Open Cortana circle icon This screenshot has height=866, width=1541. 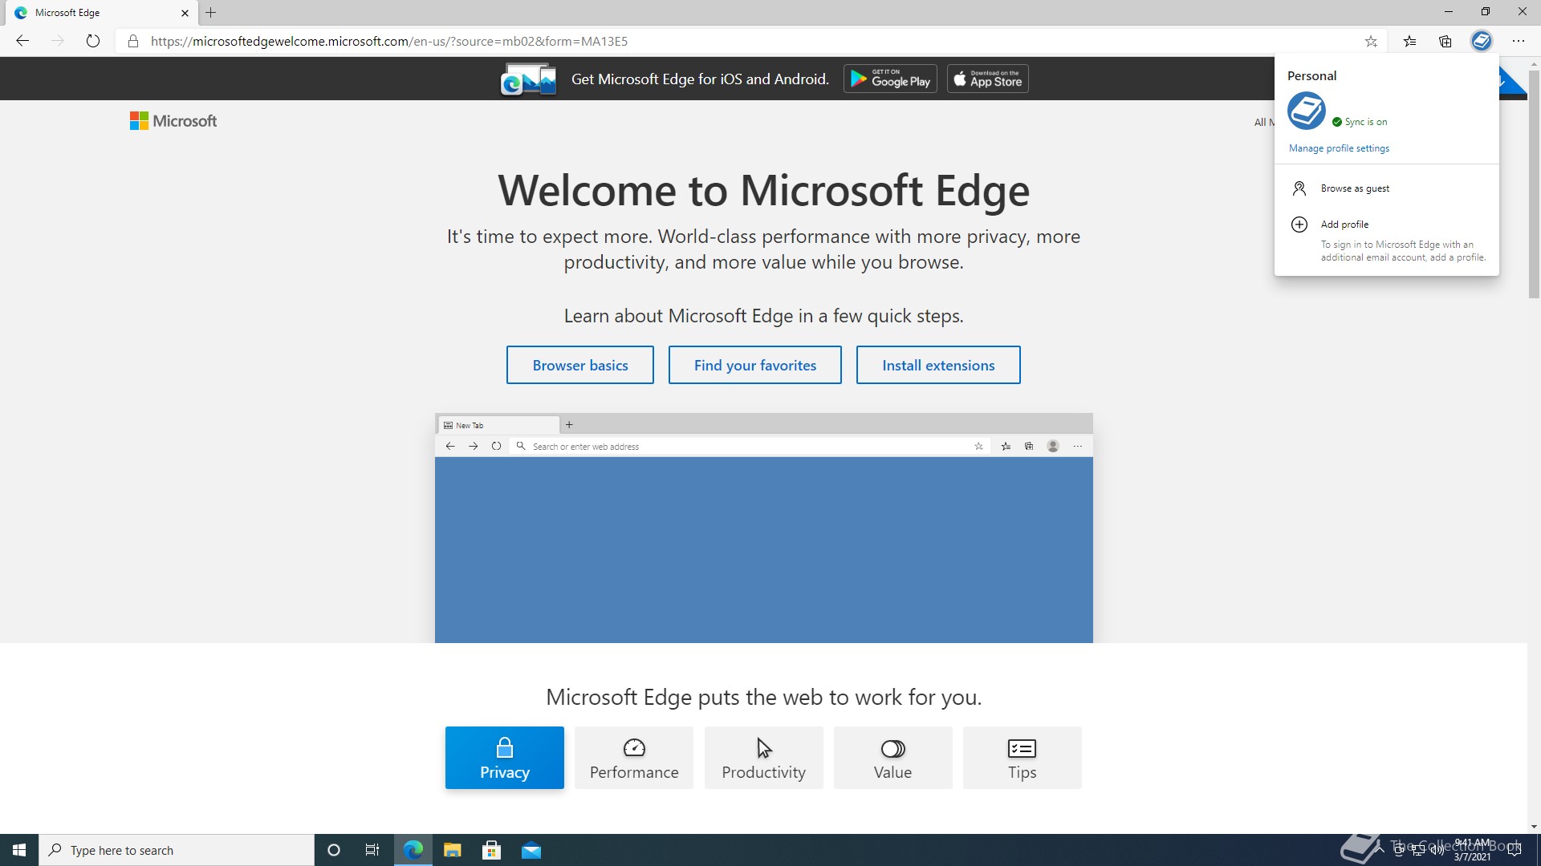pyautogui.click(x=334, y=850)
